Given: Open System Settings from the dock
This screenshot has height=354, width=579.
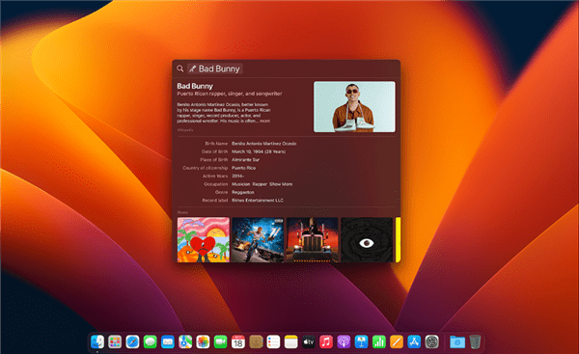Looking at the screenshot, I should [x=431, y=341].
